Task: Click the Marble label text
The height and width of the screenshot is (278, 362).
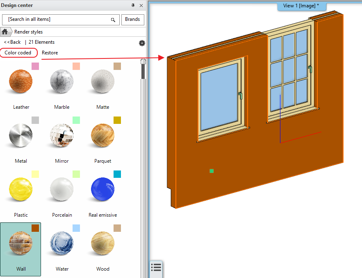Action: point(62,107)
